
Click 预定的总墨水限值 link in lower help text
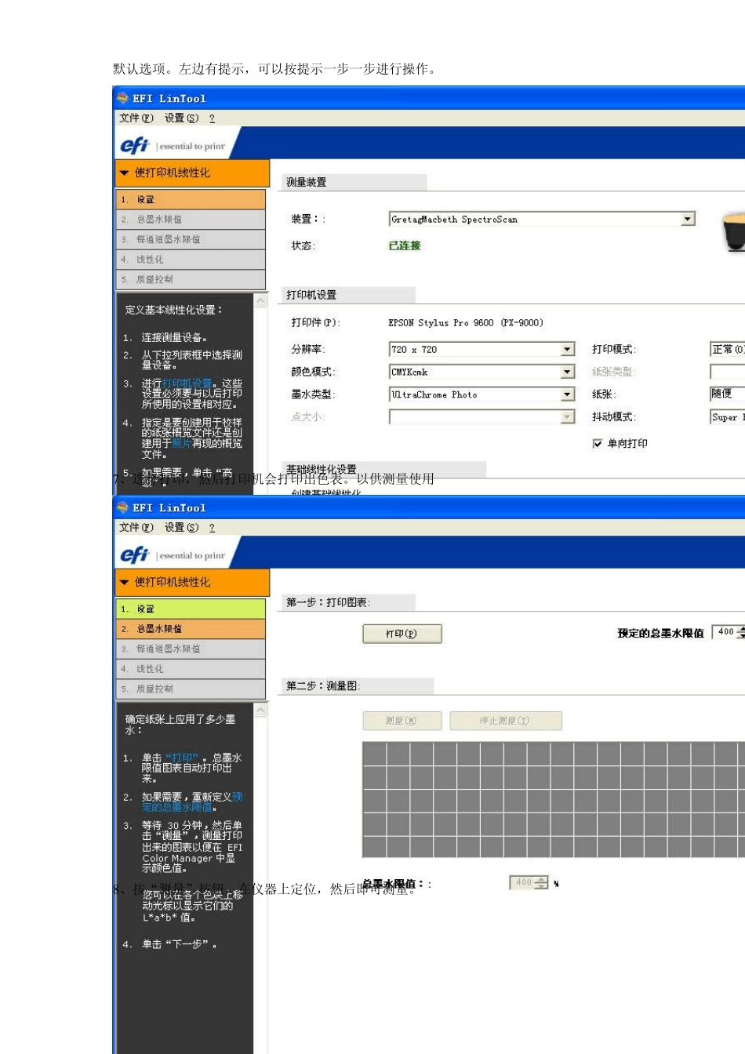193,802
